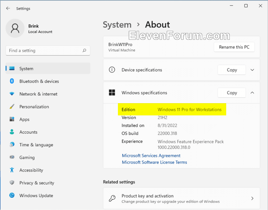
Task: Click the Related settings heading
Action: [119, 182]
